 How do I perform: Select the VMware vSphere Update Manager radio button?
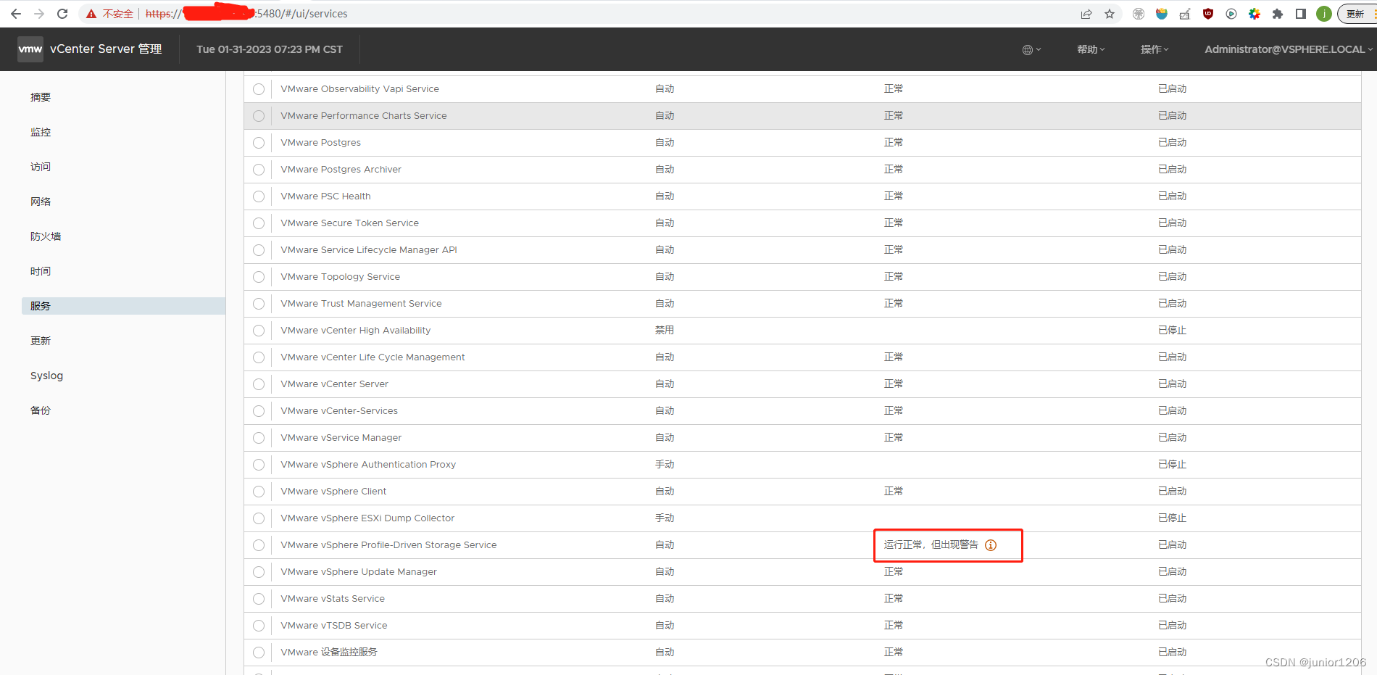(259, 572)
